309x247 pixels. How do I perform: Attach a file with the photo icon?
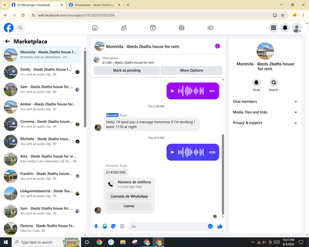pos(104,227)
